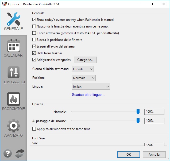Click the Normale opacity 100% field
Viewport: 170px width, 161px height.
click(154, 112)
